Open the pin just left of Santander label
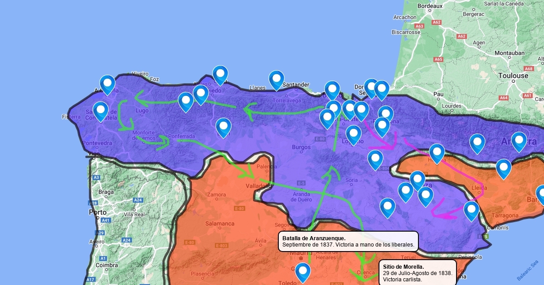The image size is (544, 285). point(276,80)
